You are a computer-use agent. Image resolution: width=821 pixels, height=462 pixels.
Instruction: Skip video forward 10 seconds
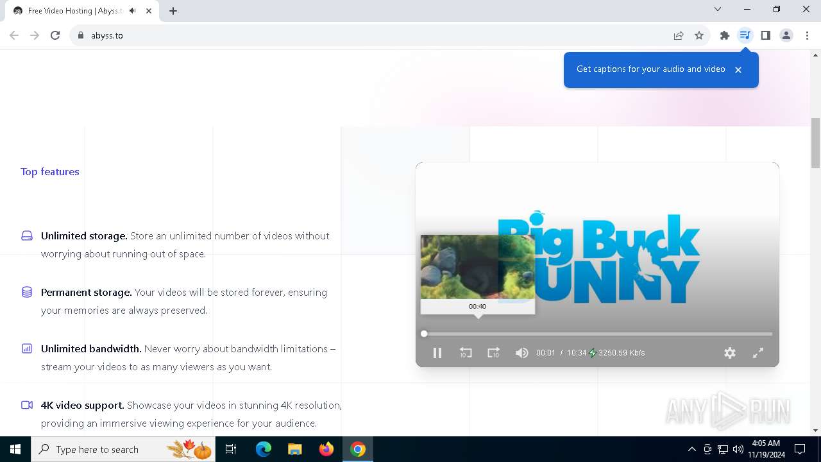pyautogui.click(x=493, y=353)
